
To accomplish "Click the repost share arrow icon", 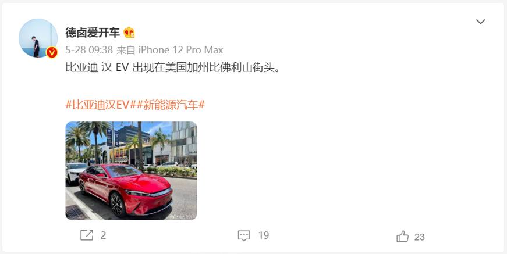I will click(x=87, y=235).
